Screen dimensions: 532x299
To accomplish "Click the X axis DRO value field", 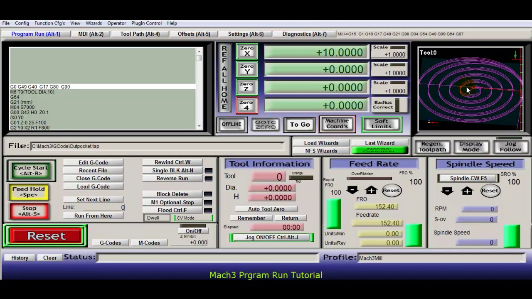I will coord(316,52).
